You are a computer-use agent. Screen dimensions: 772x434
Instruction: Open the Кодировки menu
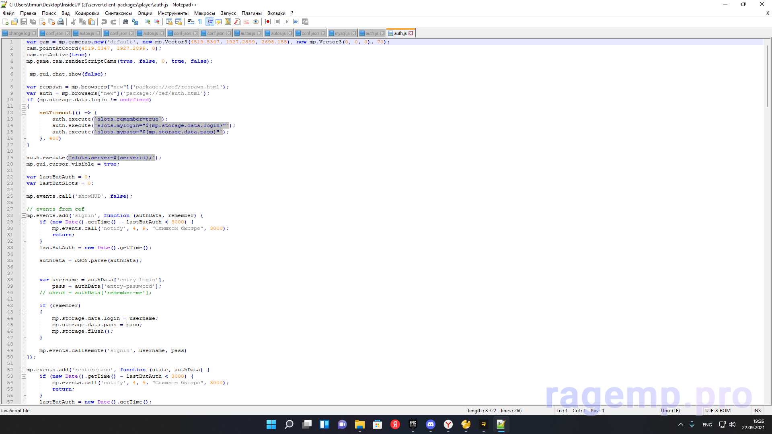(x=87, y=13)
